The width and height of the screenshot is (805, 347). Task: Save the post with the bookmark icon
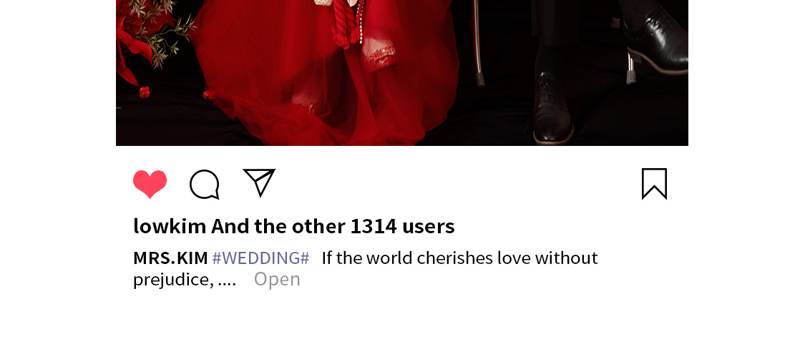pos(655,184)
